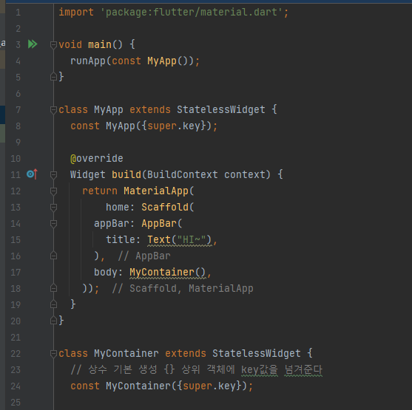Click the underlined Text("HI~") warning
Viewport: 412px width, 410px height.
(180, 240)
